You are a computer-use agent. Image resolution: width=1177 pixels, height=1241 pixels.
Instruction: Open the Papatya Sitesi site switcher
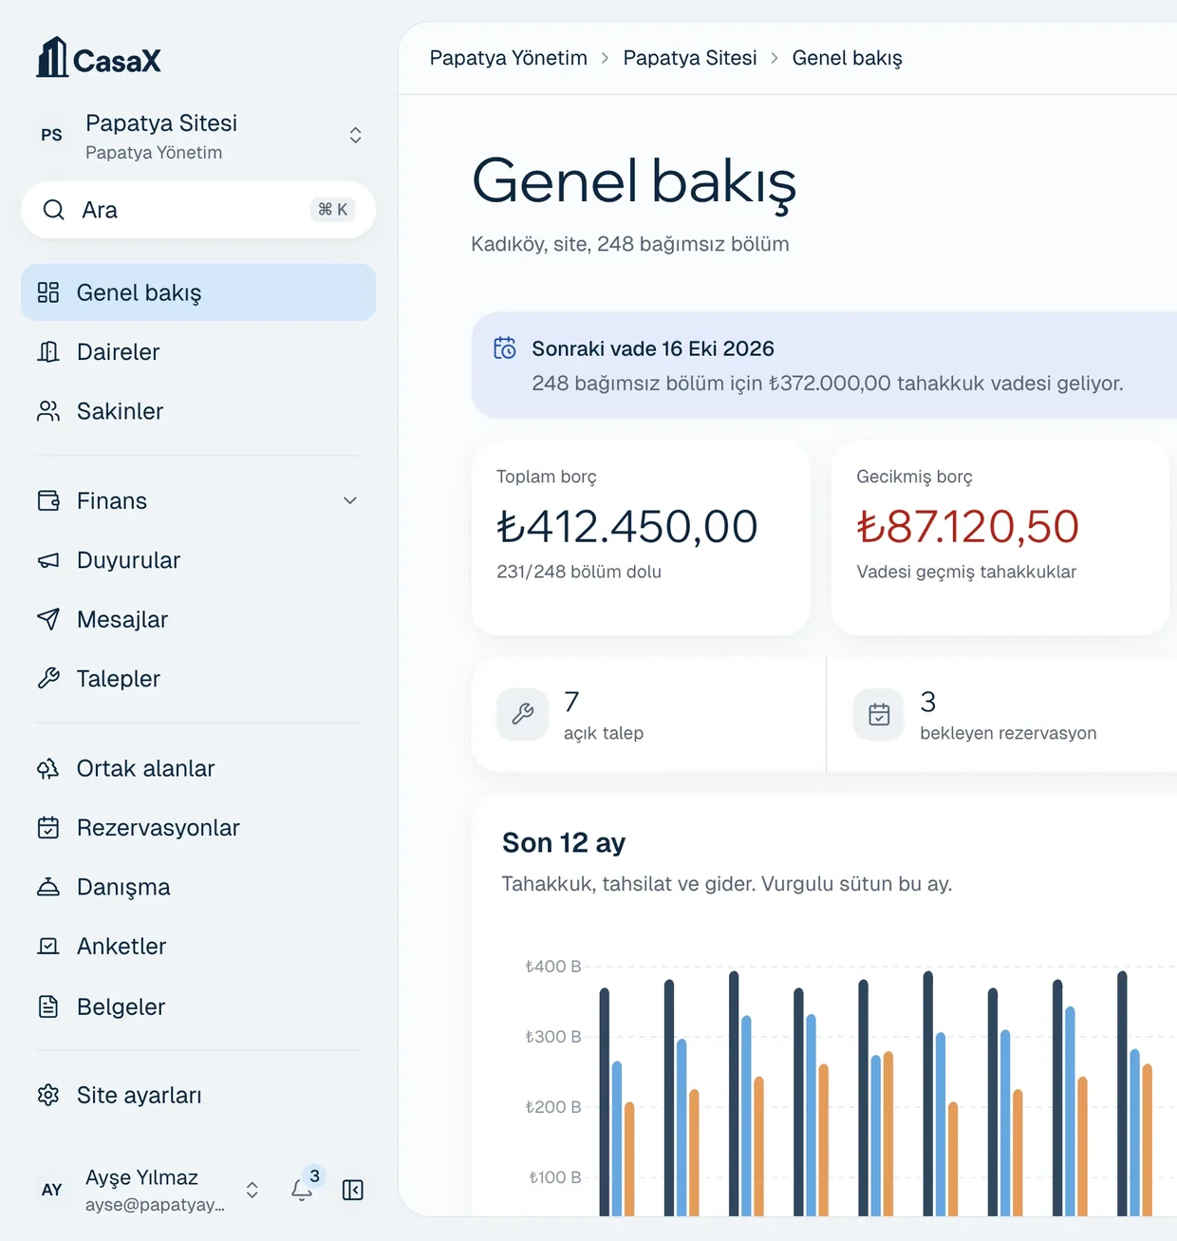tap(198, 136)
